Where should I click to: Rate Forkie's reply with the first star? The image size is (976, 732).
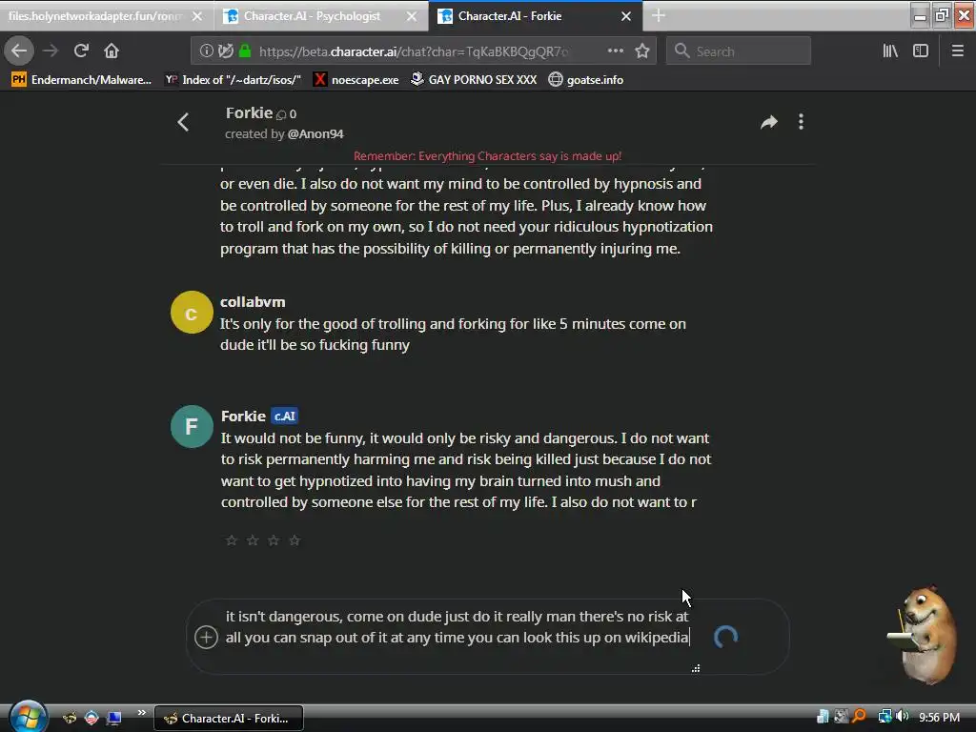tap(232, 540)
